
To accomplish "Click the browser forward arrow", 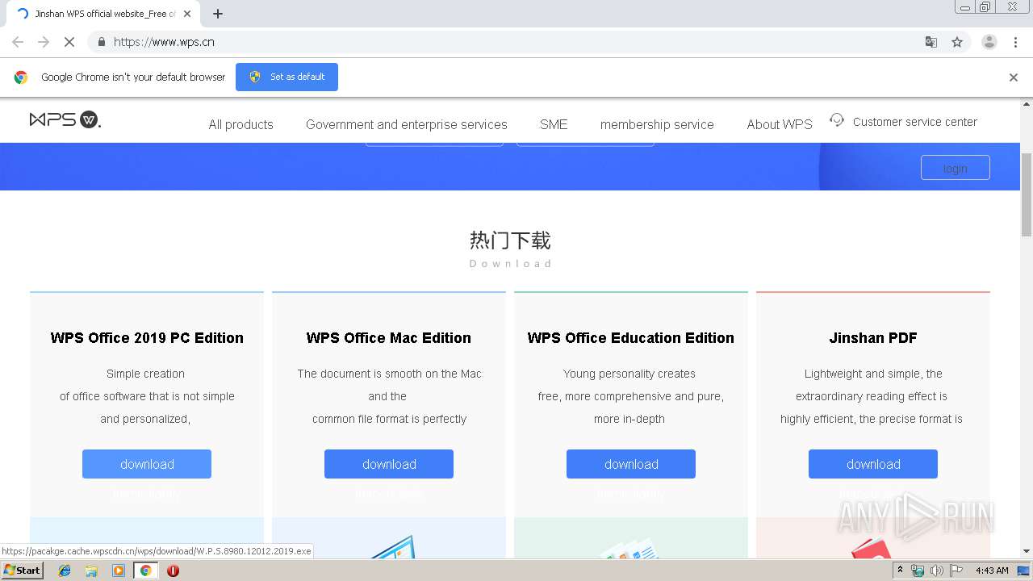I will (x=44, y=42).
